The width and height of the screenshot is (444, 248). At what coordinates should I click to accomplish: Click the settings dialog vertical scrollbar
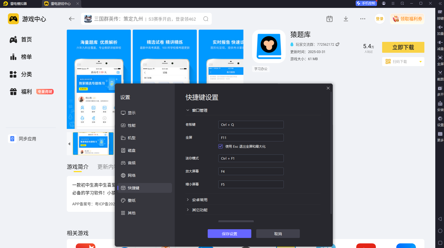(331, 153)
